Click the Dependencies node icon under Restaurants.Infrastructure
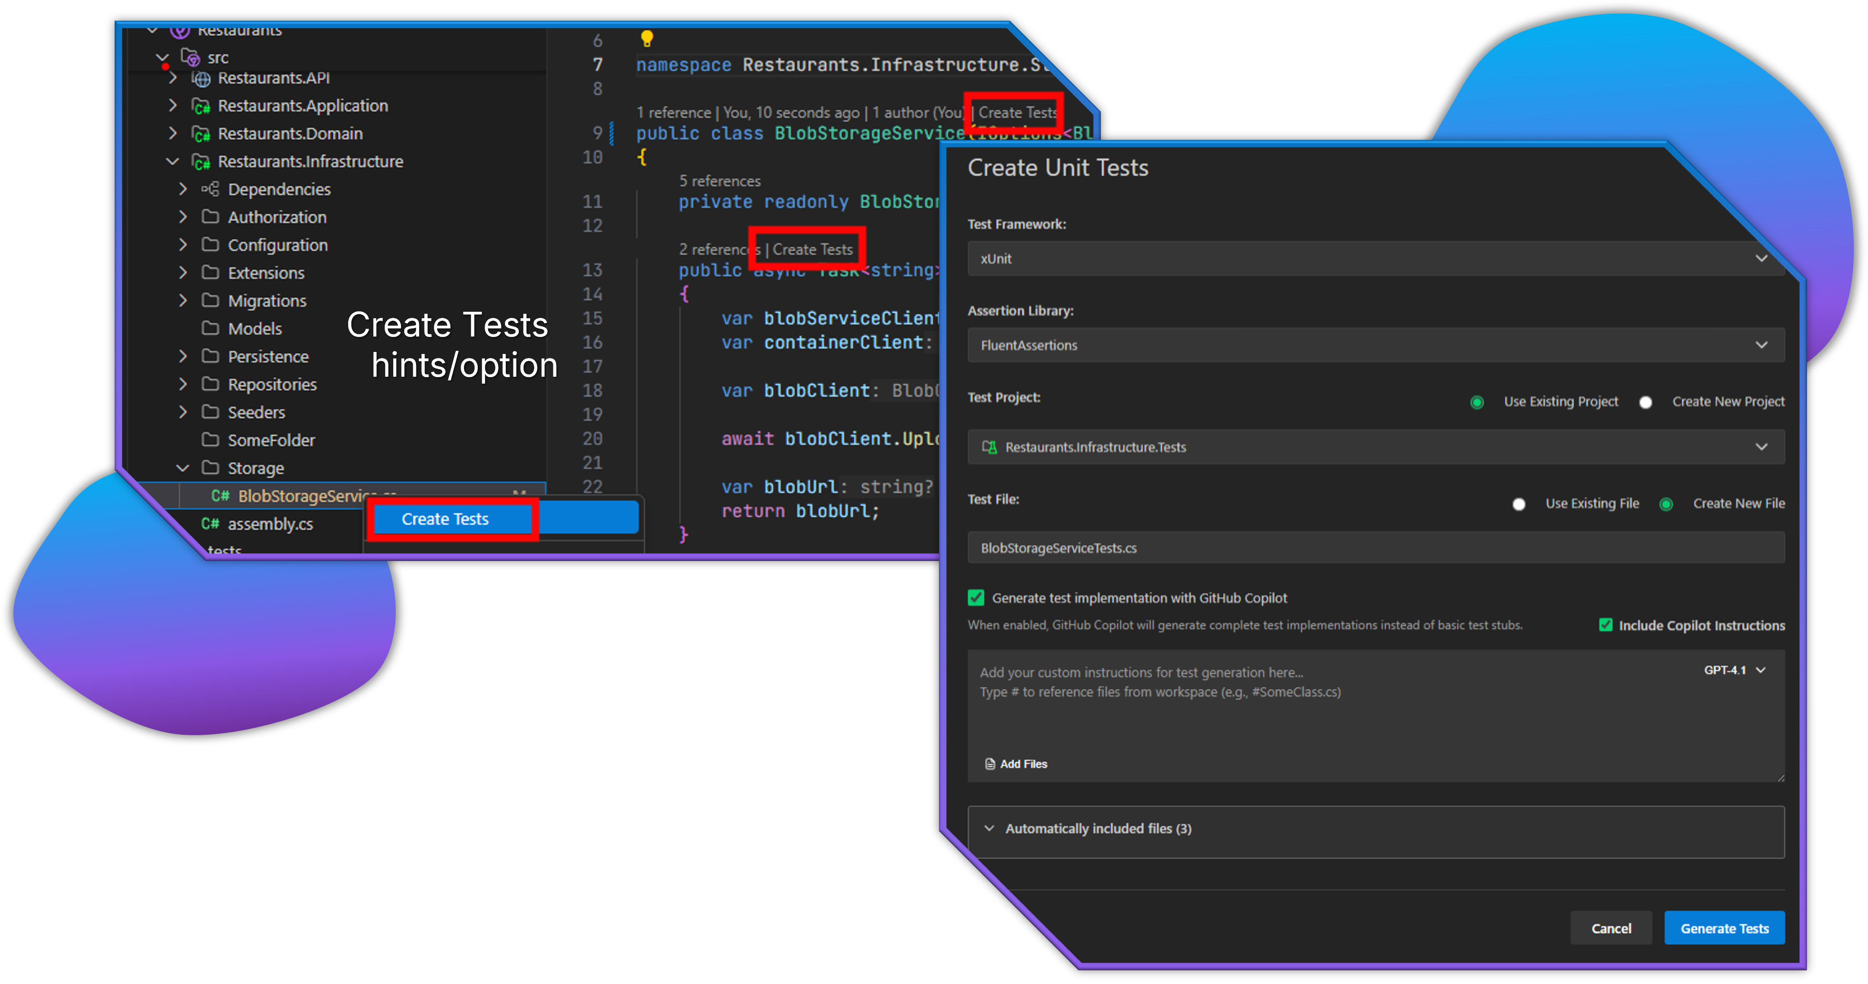The image size is (1868, 984). pyautogui.click(x=210, y=188)
